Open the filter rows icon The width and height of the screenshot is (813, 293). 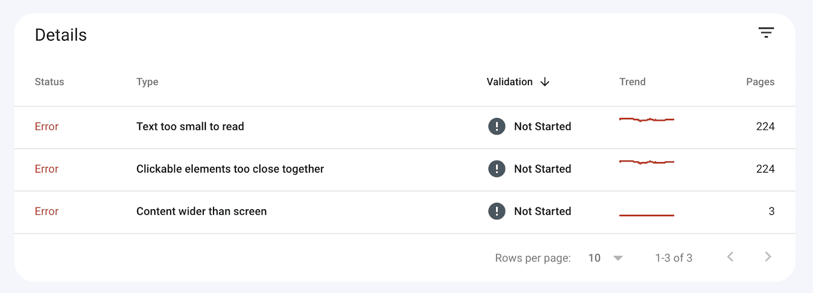pyautogui.click(x=766, y=33)
